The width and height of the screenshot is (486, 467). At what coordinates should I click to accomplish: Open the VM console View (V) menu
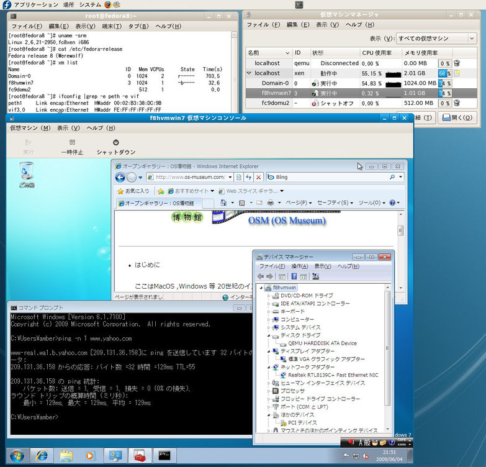tap(68, 128)
